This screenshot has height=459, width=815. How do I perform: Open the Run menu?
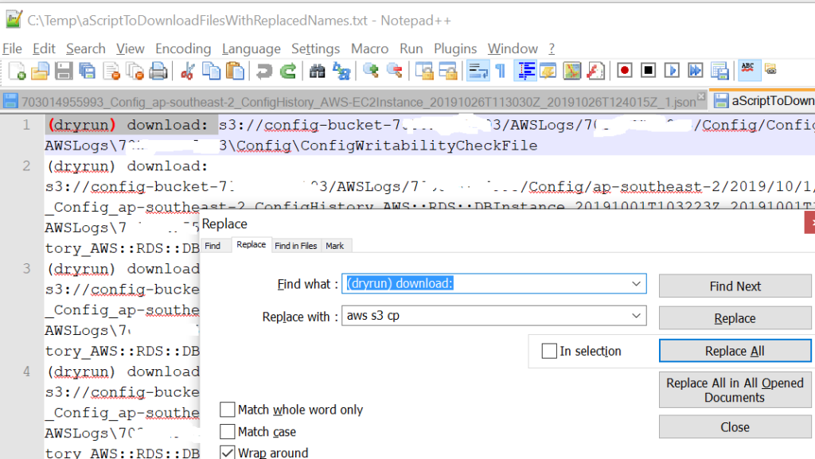411,49
